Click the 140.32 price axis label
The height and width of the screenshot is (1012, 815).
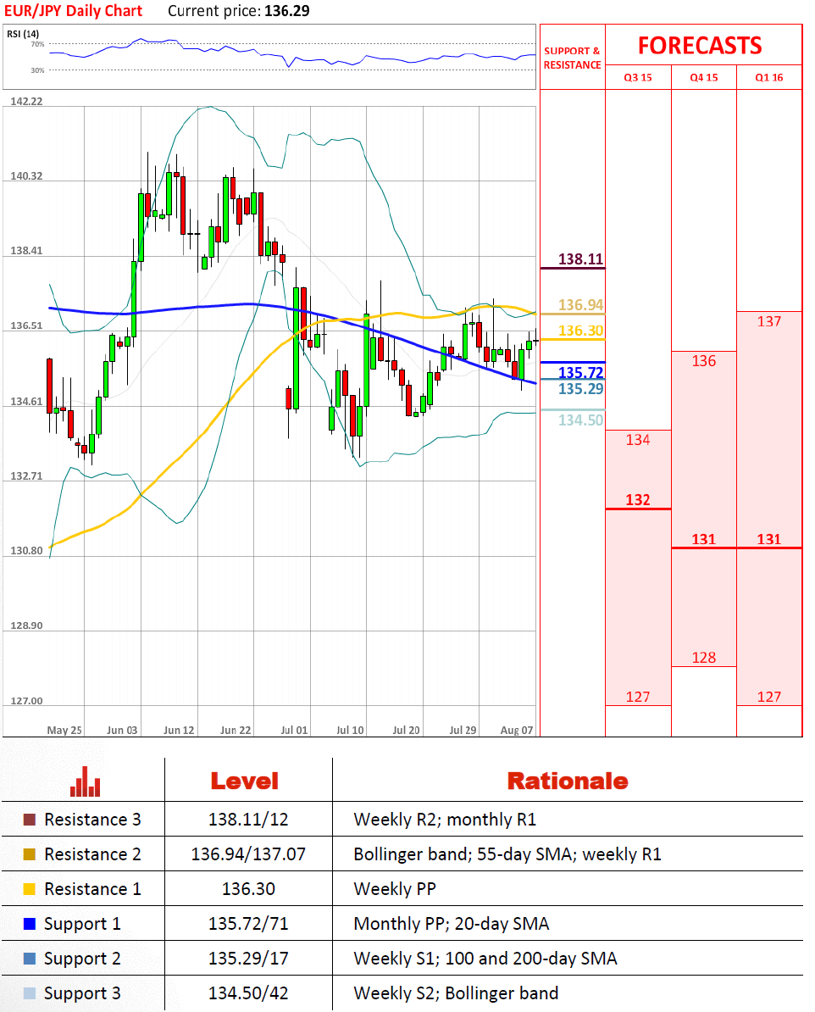26,176
